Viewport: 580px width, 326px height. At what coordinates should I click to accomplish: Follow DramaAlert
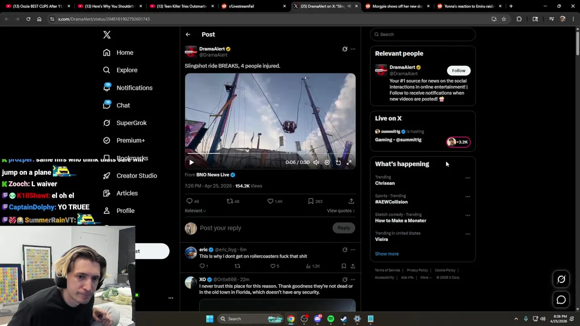459,71
